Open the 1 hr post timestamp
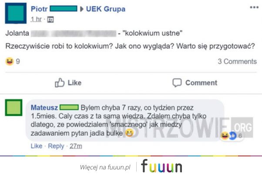 click(36, 19)
